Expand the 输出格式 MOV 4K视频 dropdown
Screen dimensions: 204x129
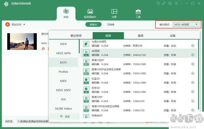186,24
